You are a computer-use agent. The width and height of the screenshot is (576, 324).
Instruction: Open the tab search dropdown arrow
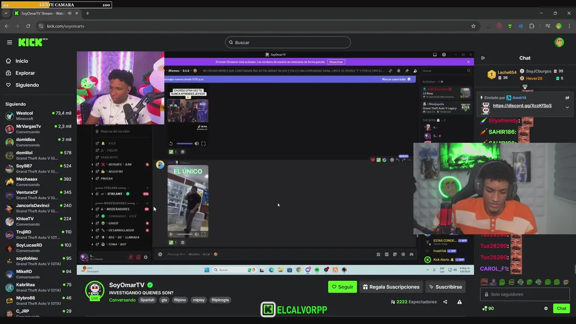tap(6, 13)
